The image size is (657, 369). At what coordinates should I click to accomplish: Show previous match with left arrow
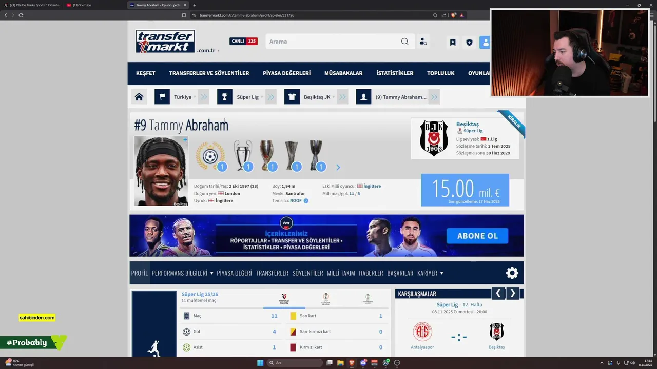[x=498, y=294]
